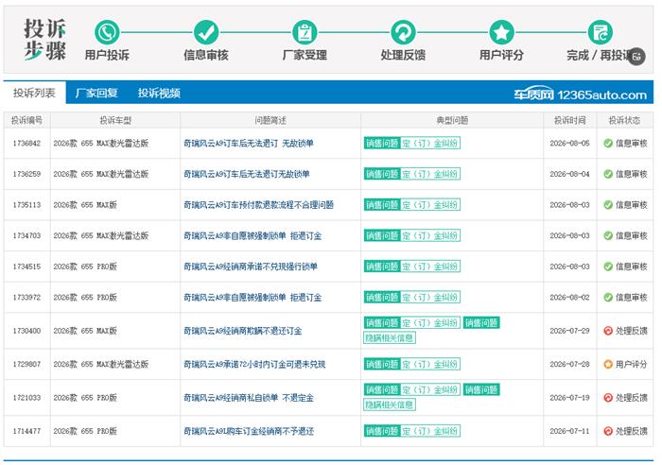This screenshot has width=662, height=465.
Task: Open the complaint link in row 1736259
Action: [x=247, y=174]
